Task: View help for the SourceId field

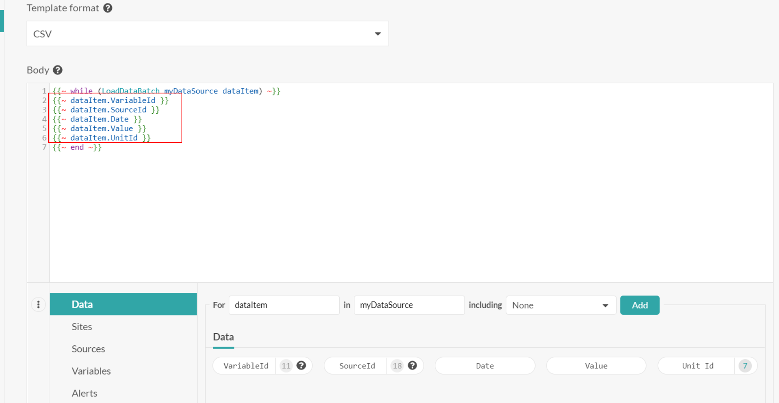Action: (x=412, y=365)
